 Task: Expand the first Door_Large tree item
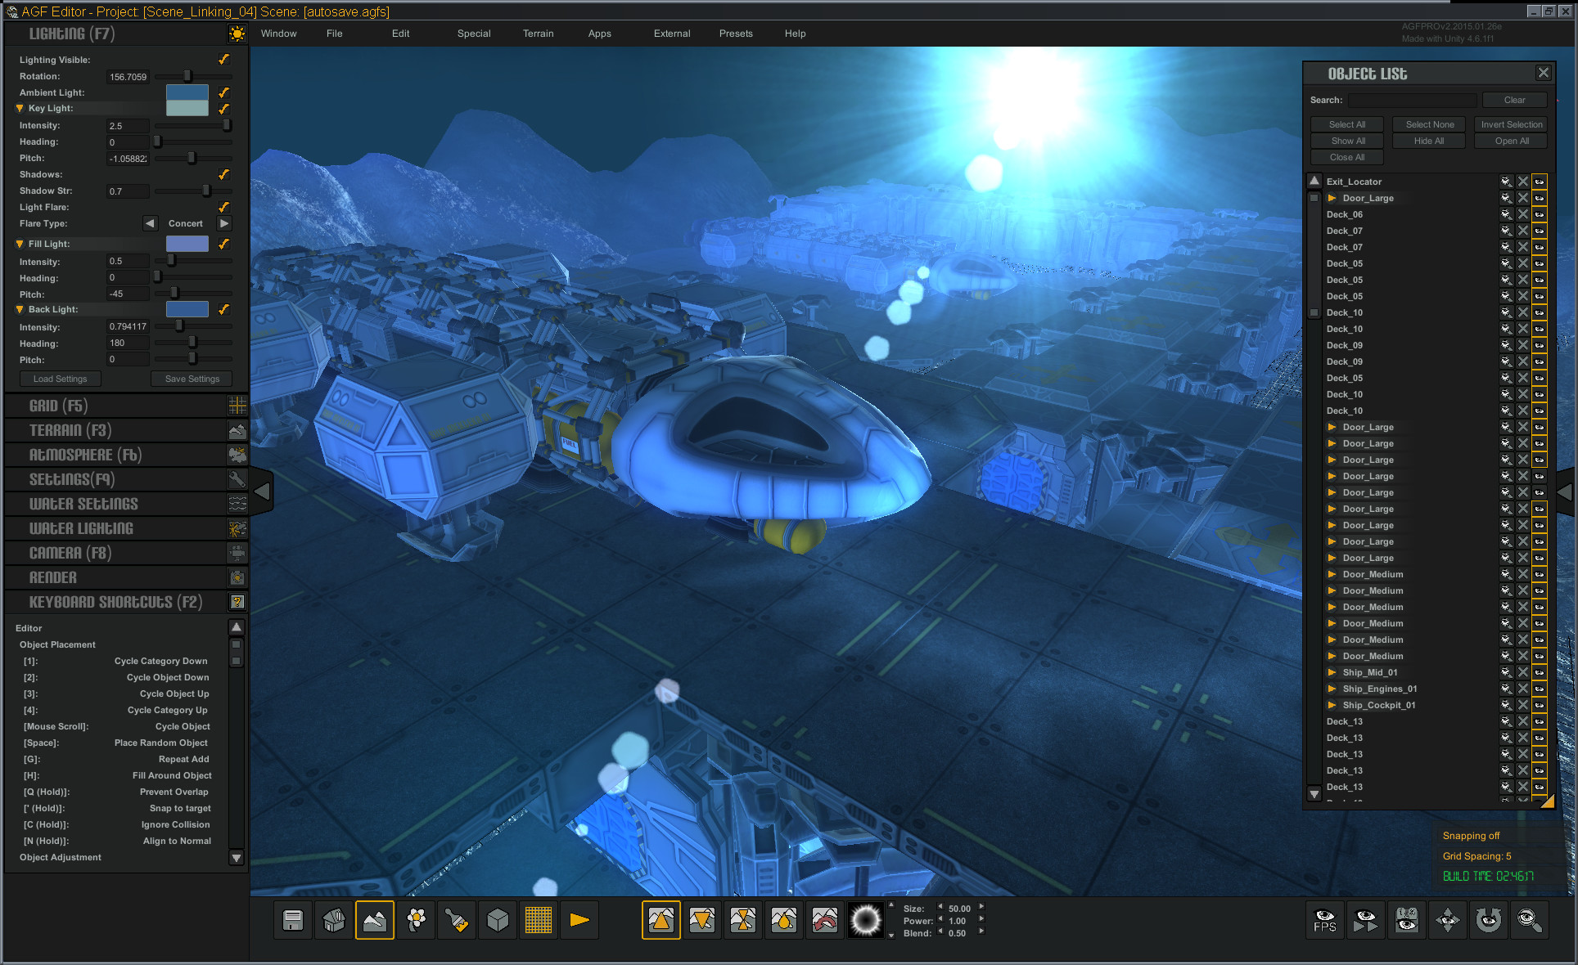(1332, 198)
